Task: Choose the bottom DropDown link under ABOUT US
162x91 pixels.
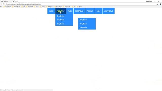Action: click(64, 24)
